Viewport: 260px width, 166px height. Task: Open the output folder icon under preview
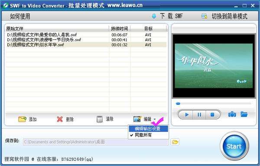click(244, 114)
